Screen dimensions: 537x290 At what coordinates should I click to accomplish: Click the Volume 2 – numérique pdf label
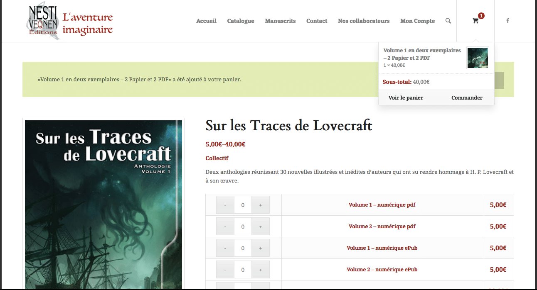click(382, 227)
